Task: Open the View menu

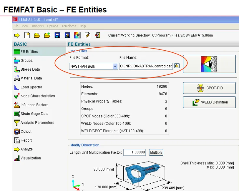Action: point(25,26)
